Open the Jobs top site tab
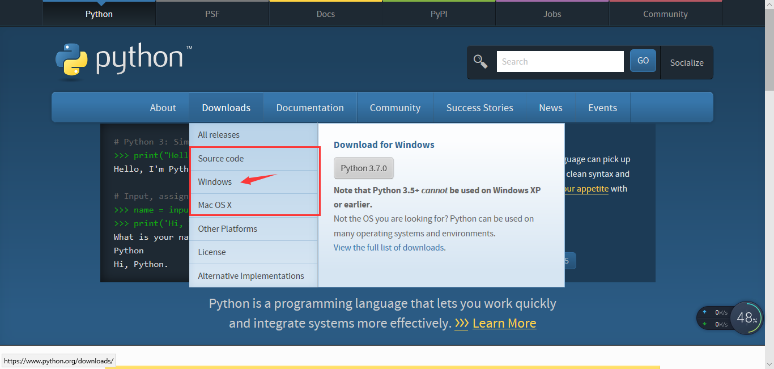 tap(552, 14)
